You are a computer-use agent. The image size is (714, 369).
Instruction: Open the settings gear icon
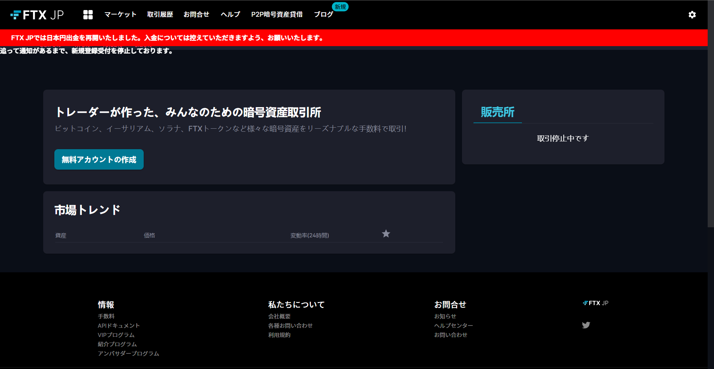692,15
